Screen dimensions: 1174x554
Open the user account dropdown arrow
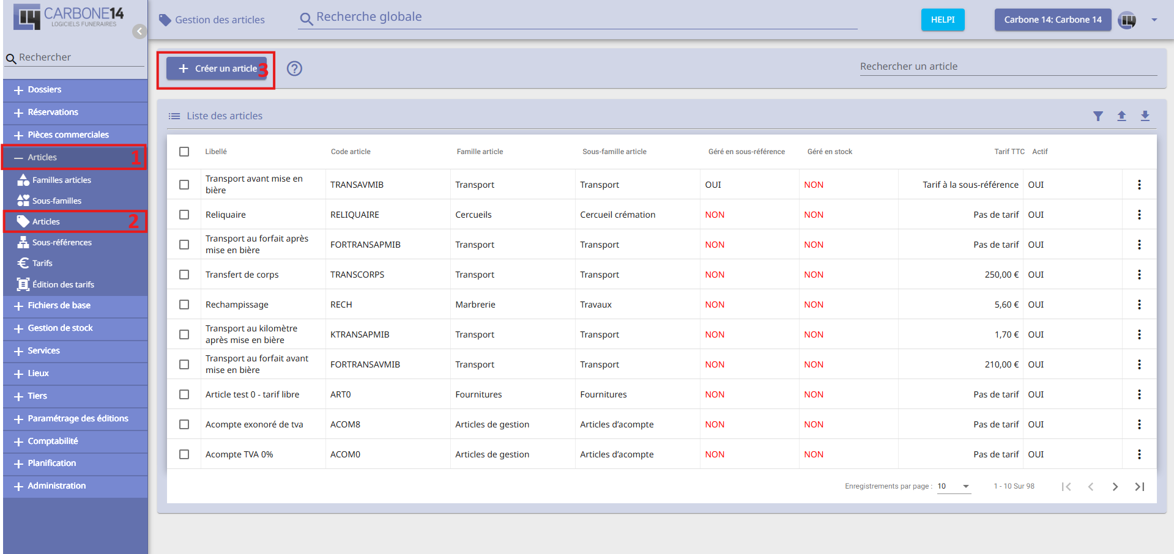coord(1154,20)
